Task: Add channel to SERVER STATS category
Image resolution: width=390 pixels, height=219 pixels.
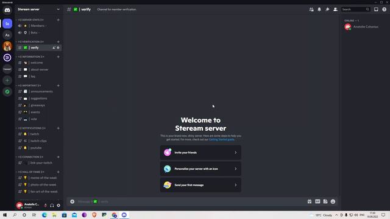Action: tap(58, 19)
